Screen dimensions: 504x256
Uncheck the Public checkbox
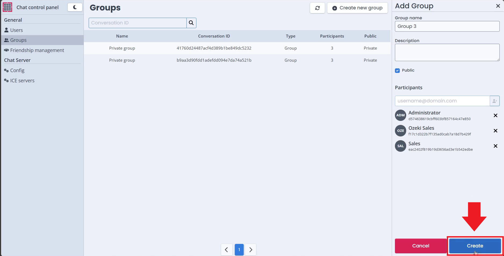(x=397, y=71)
